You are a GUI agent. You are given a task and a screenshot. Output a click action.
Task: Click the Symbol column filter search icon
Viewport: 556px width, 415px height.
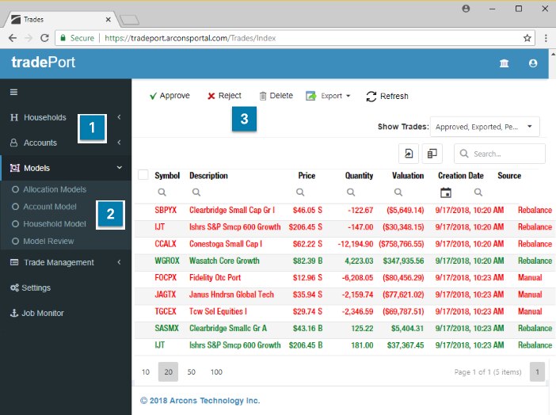tap(162, 192)
